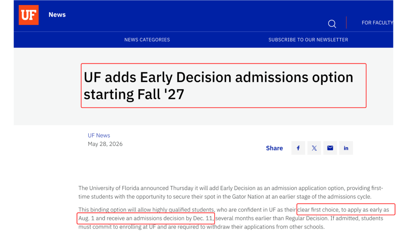
Task: Click the orange UF logo
Action: click(x=29, y=15)
